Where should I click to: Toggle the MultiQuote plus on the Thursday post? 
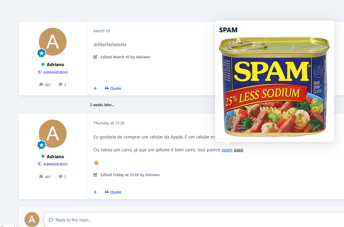click(x=95, y=192)
